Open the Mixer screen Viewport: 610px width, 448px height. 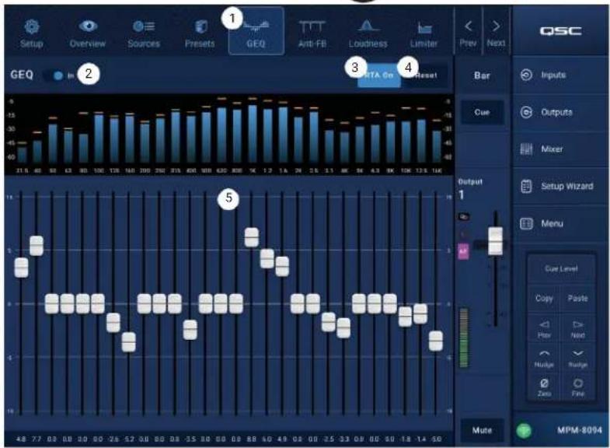pos(560,149)
